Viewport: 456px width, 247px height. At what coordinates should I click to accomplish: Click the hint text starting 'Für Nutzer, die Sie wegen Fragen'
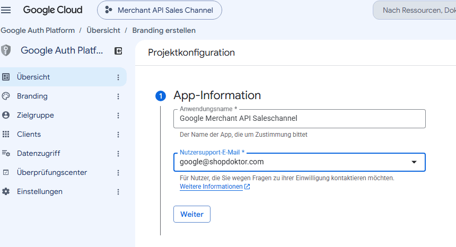(287, 178)
